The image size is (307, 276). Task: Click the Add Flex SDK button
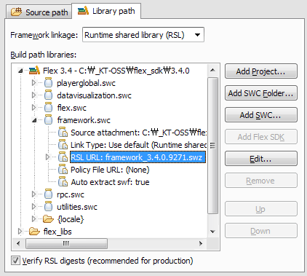click(261, 137)
